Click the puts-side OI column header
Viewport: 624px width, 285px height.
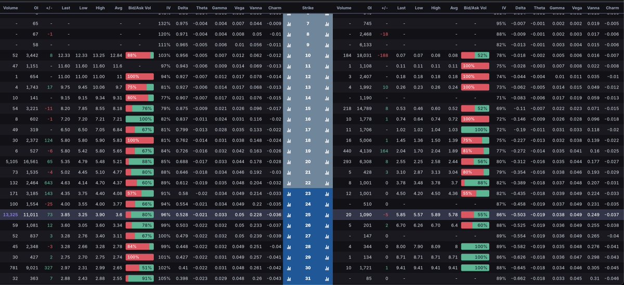(x=368, y=8)
